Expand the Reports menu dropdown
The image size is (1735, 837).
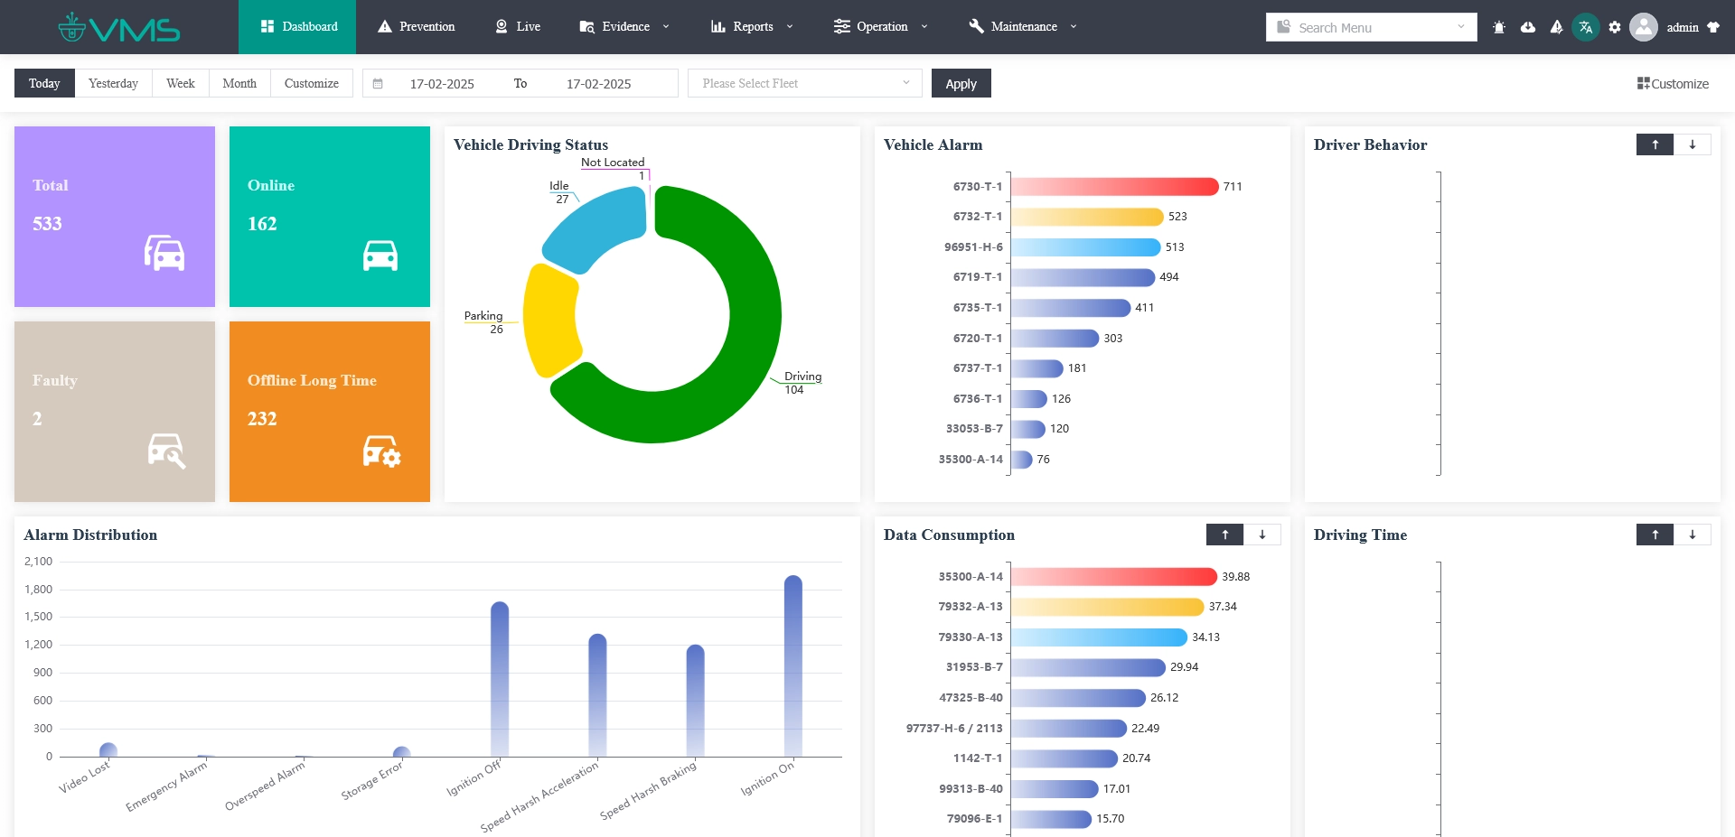coord(752,27)
